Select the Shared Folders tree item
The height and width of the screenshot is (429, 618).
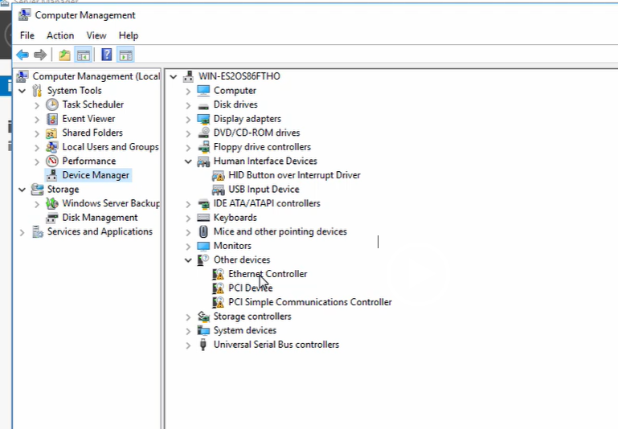point(92,133)
